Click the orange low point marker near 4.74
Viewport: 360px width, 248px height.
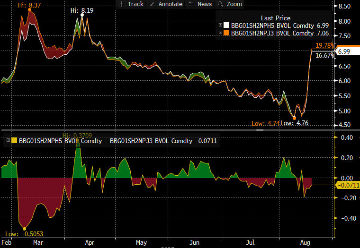tap(294, 118)
